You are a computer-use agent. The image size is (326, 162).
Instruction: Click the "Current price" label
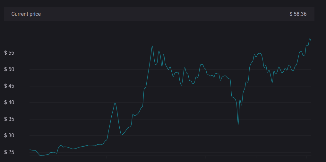(x=26, y=14)
